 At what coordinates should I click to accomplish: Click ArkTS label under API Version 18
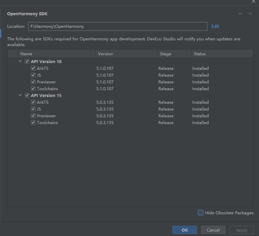tap(43, 68)
